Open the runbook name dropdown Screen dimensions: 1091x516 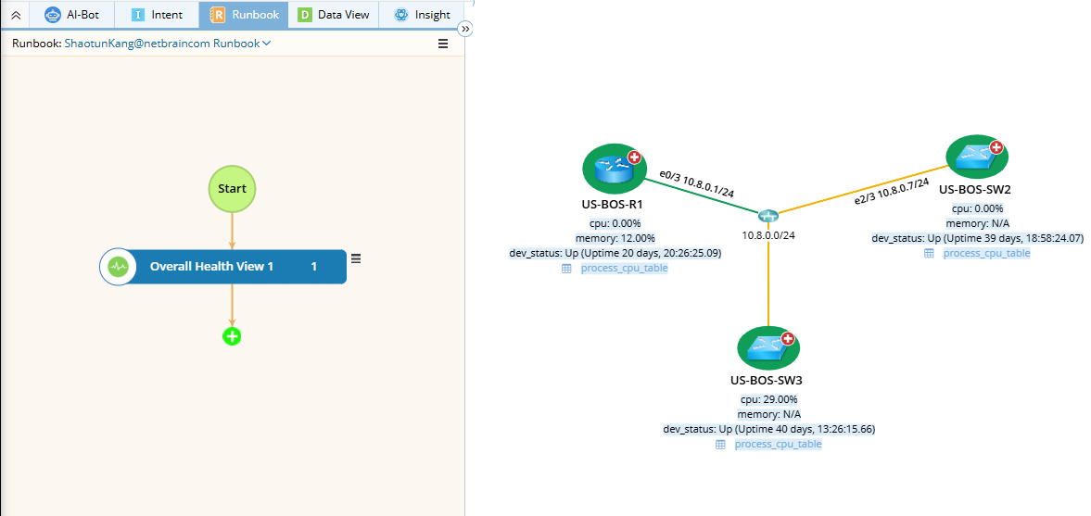168,44
